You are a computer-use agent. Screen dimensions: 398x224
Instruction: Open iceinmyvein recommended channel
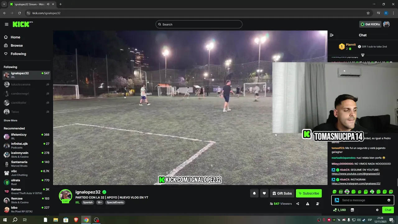pyautogui.click(x=26, y=155)
